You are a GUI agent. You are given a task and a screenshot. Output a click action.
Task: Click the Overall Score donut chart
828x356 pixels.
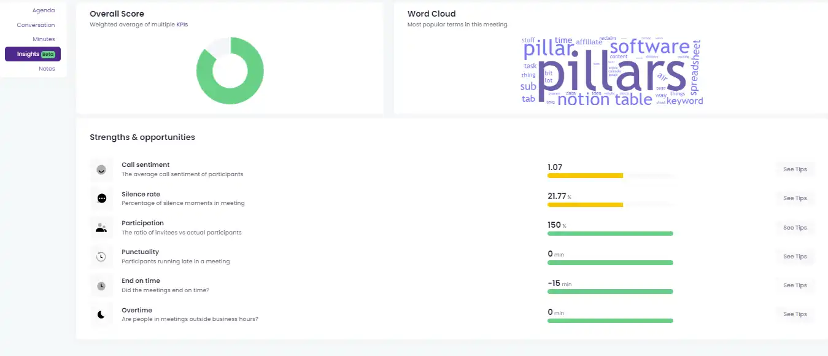[x=230, y=71]
